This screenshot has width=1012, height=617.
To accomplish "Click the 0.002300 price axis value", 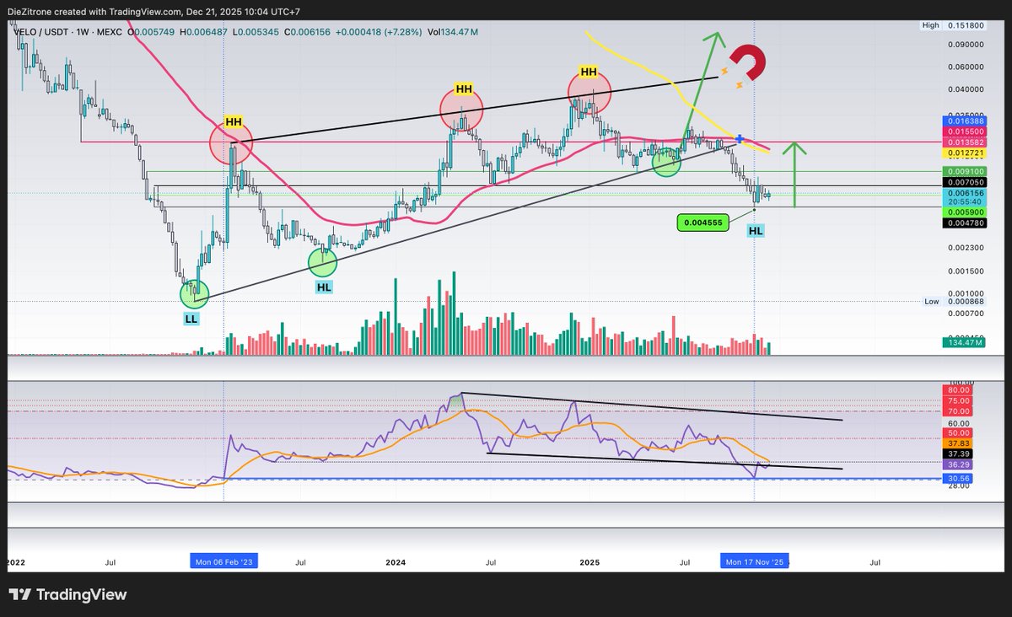I will point(965,248).
